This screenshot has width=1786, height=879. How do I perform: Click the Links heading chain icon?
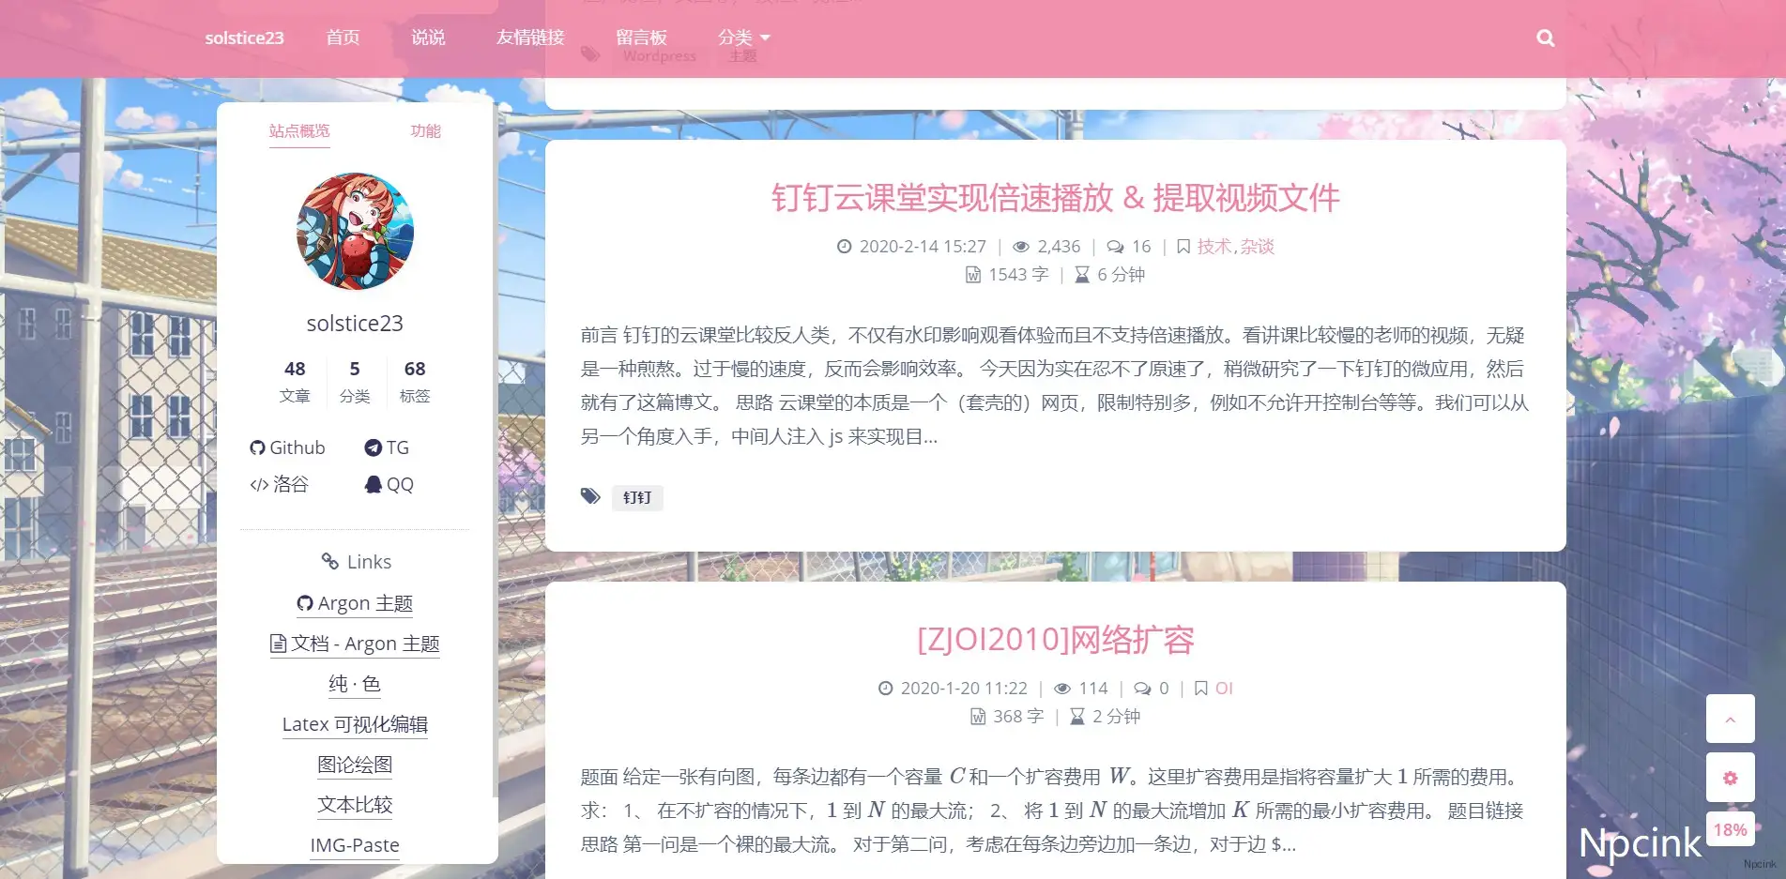click(329, 561)
